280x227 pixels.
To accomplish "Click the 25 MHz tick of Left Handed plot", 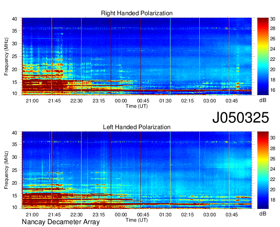I will click(x=14, y=170).
